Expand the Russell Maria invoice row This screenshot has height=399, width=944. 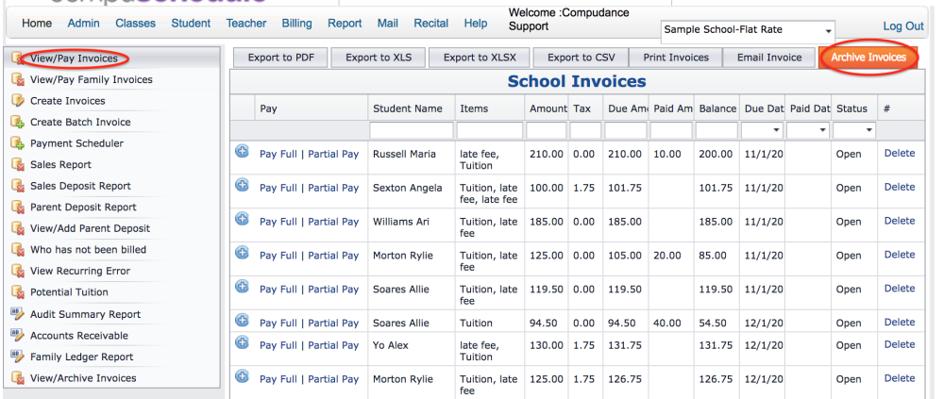pos(242,152)
